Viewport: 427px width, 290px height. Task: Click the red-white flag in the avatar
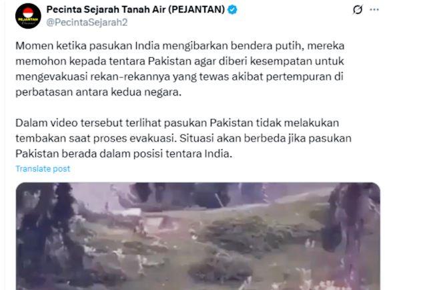coord(28,13)
